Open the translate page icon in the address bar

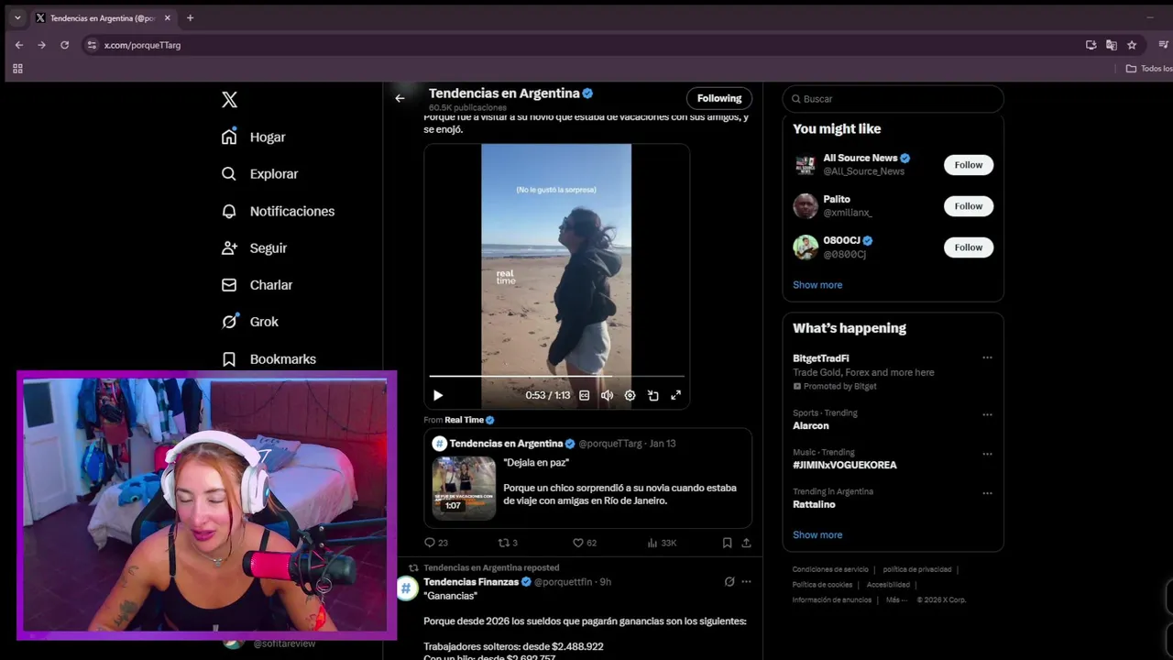pos(1111,45)
